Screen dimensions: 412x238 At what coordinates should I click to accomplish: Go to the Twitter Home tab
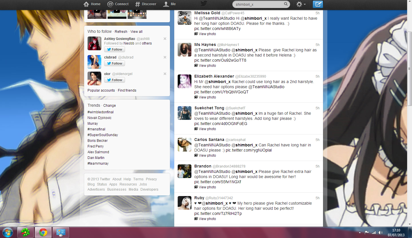(x=92, y=4)
